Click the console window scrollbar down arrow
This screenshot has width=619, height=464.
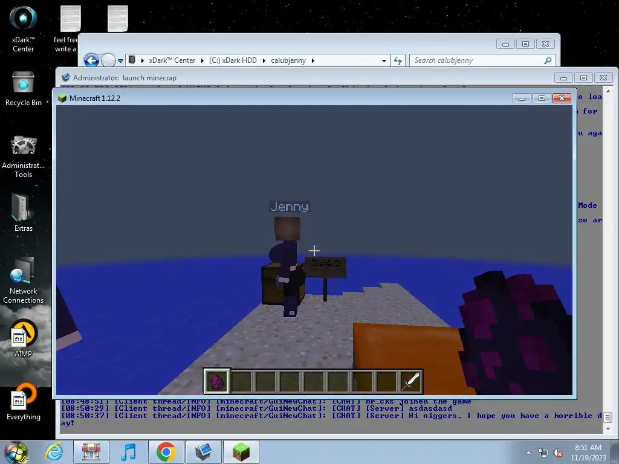coord(608,428)
